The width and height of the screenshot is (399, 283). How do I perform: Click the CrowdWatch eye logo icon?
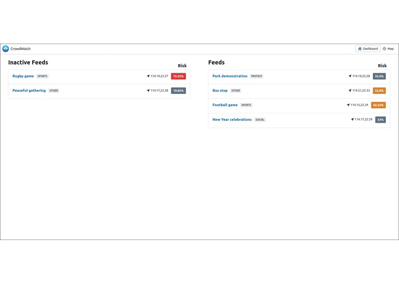coord(6,49)
